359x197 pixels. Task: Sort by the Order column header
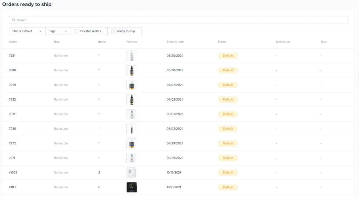click(13, 42)
